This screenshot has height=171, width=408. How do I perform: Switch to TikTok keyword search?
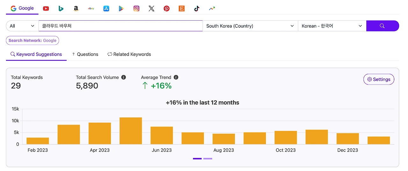pyautogui.click(x=197, y=9)
